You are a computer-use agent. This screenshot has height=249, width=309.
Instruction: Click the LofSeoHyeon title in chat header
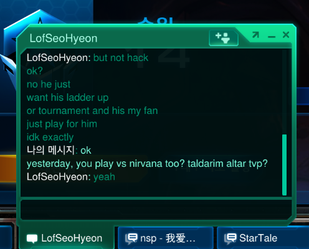(64, 39)
